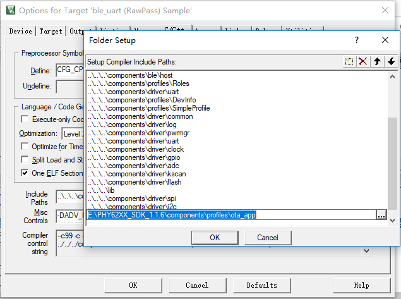Enable the Execute-only Code checkbox
This screenshot has width=401, height=299.
pyautogui.click(x=25, y=119)
